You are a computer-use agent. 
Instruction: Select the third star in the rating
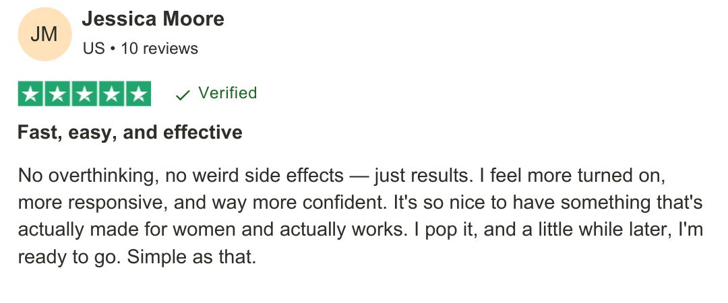point(84,94)
